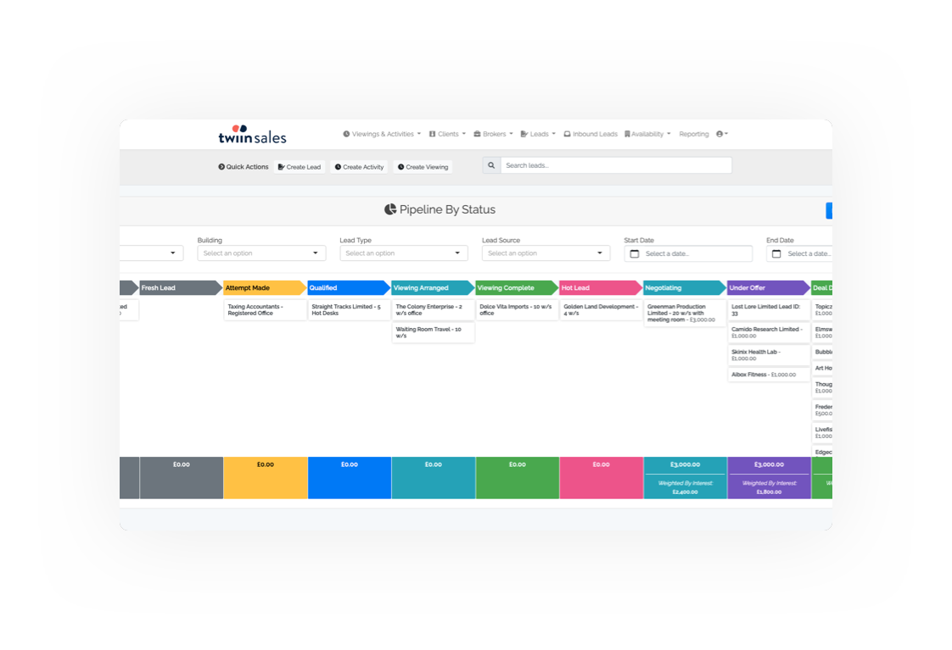Click the Quick Actions label
This screenshot has height=650, width=952.
[243, 167]
